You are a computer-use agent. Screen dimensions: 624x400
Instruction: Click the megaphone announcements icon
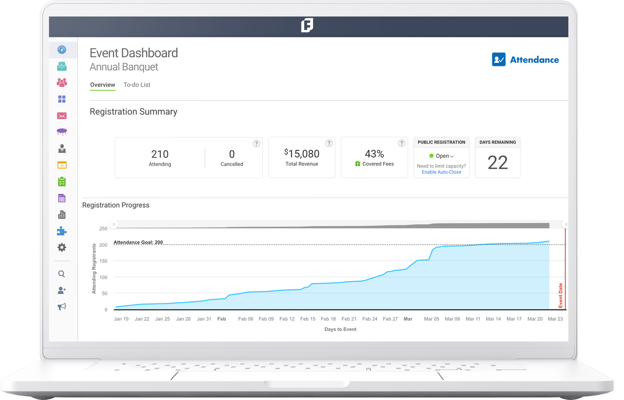pyautogui.click(x=62, y=306)
